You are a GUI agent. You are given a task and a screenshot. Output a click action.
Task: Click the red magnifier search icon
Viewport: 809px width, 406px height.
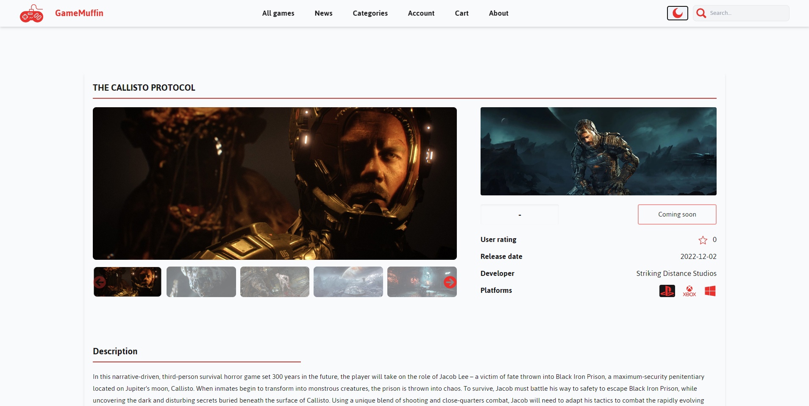pos(701,13)
